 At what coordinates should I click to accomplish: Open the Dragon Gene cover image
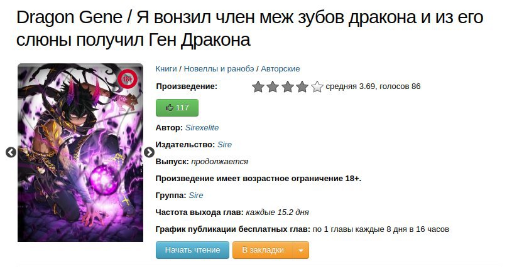(80, 152)
